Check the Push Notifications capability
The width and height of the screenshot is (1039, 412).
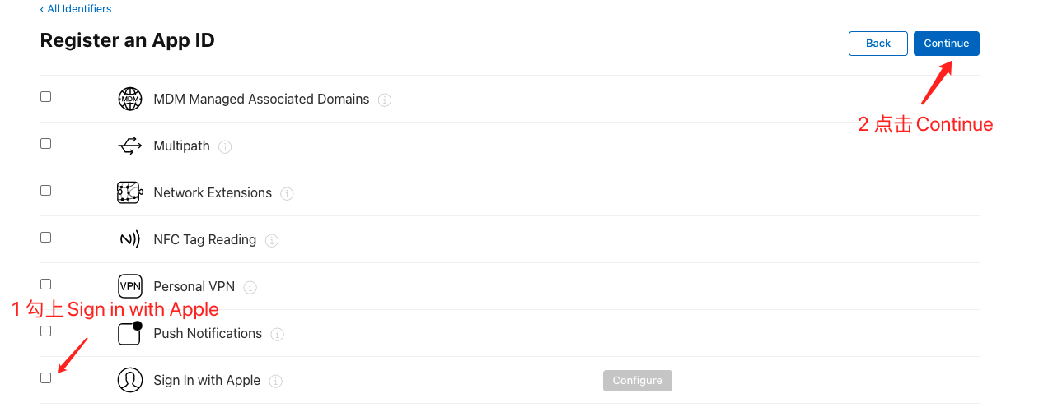pos(46,331)
